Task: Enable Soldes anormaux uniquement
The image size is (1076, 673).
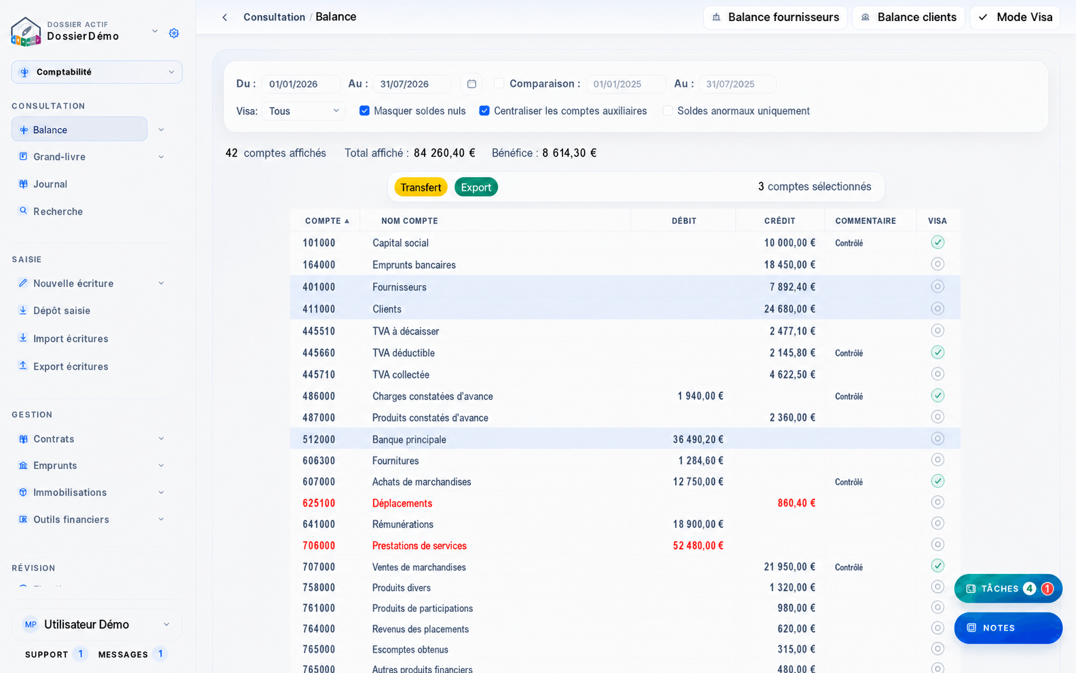Action: pos(668,111)
